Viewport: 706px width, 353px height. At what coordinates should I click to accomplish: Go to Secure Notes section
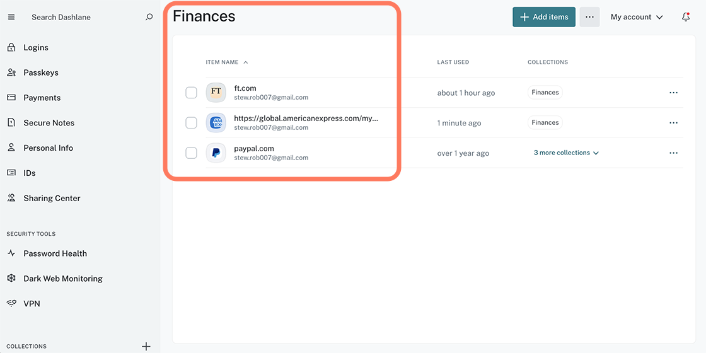coord(49,123)
